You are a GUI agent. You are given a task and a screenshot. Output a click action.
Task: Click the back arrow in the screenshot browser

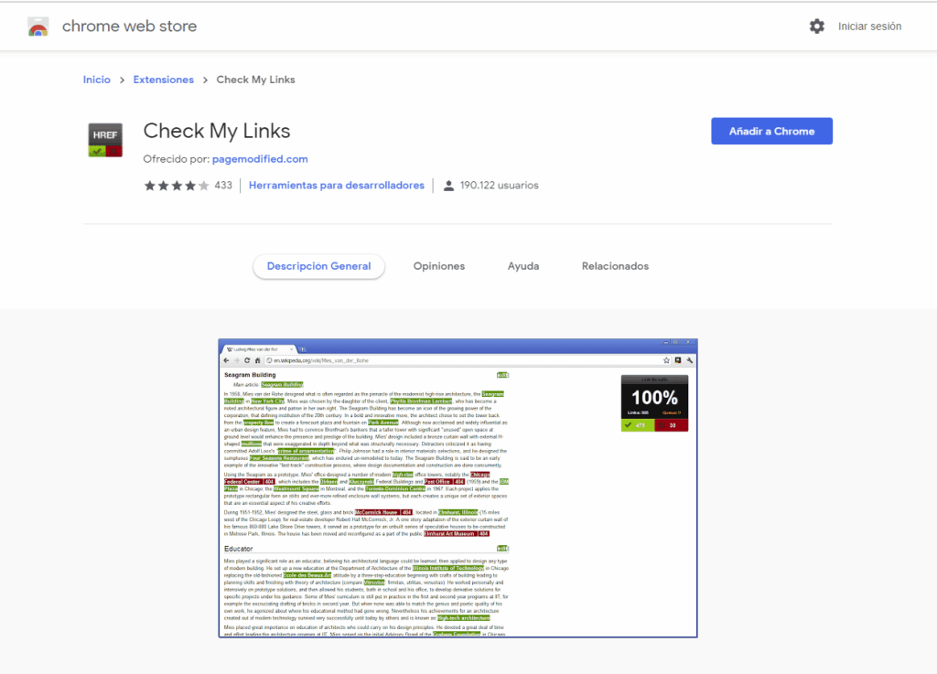pyautogui.click(x=226, y=360)
